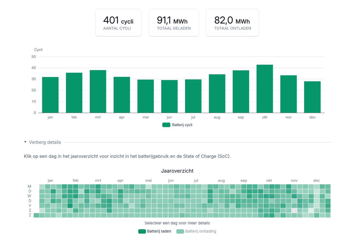Click the Totaal Ontladen 82,0 MWh card
This screenshot has height=241, width=356.
[x=233, y=23]
